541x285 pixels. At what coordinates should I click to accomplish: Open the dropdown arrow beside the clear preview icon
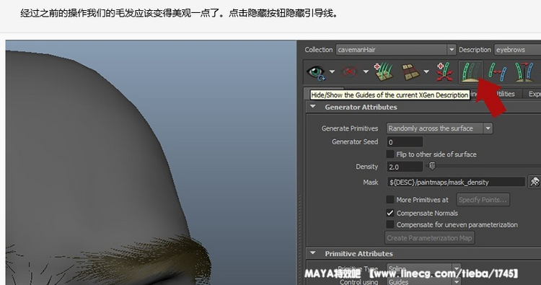point(366,71)
